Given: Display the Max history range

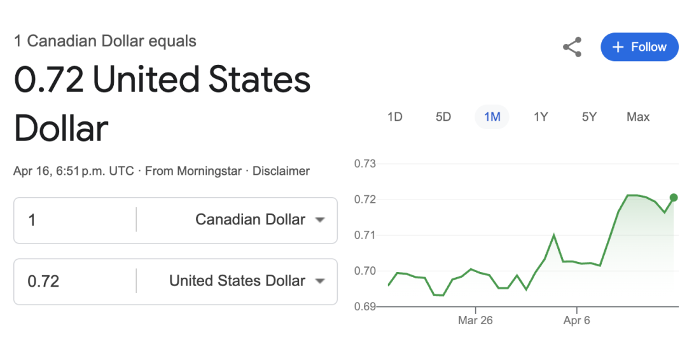Looking at the screenshot, I should (638, 117).
